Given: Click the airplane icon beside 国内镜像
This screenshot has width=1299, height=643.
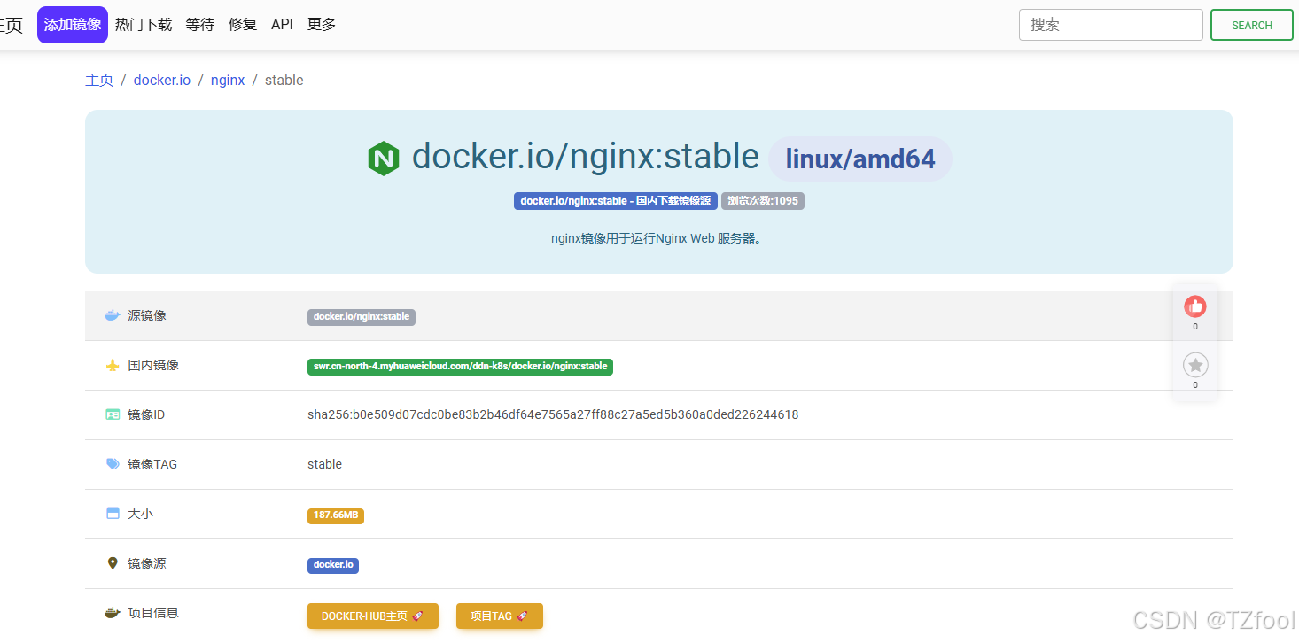Looking at the screenshot, I should pos(113,365).
